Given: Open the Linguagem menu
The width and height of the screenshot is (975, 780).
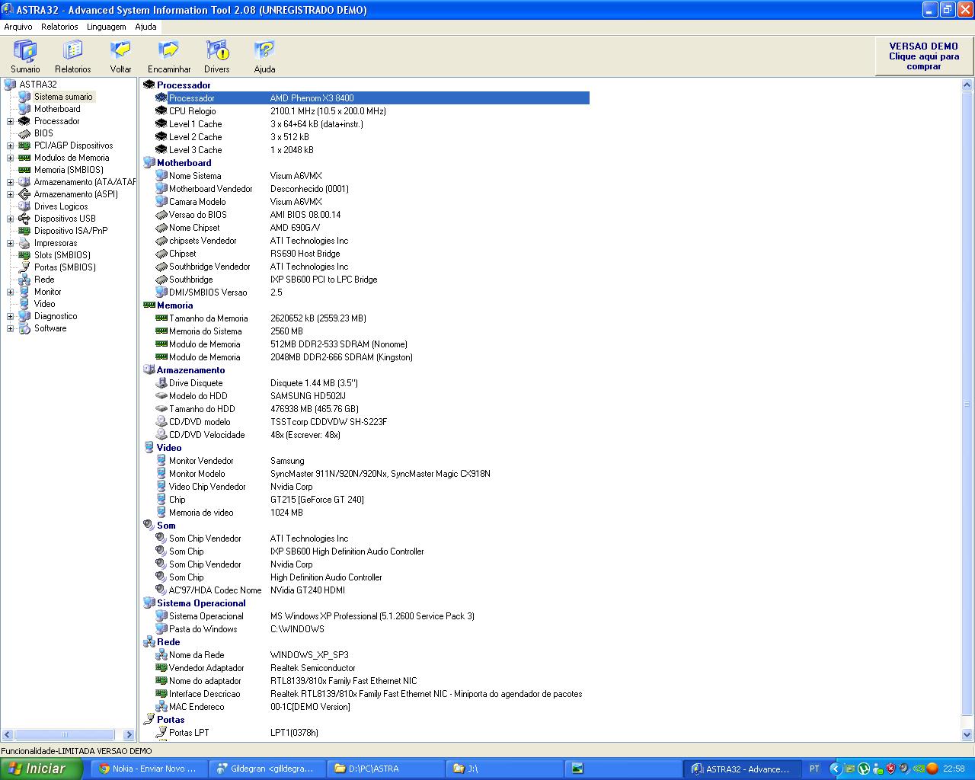Looking at the screenshot, I should pos(107,27).
